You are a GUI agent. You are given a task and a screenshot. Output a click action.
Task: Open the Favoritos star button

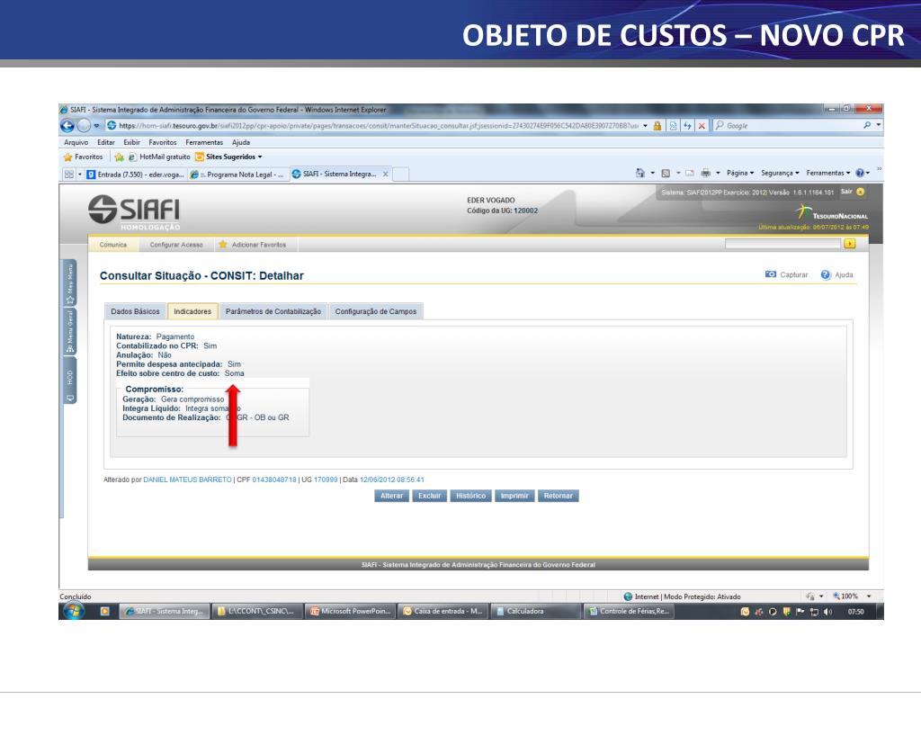(x=84, y=157)
